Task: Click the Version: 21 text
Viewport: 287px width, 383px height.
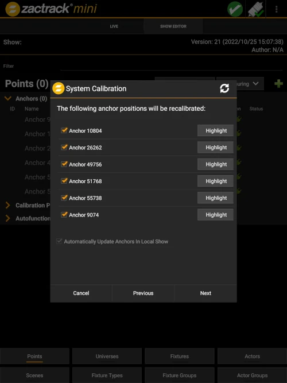Action: (x=237, y=42)
